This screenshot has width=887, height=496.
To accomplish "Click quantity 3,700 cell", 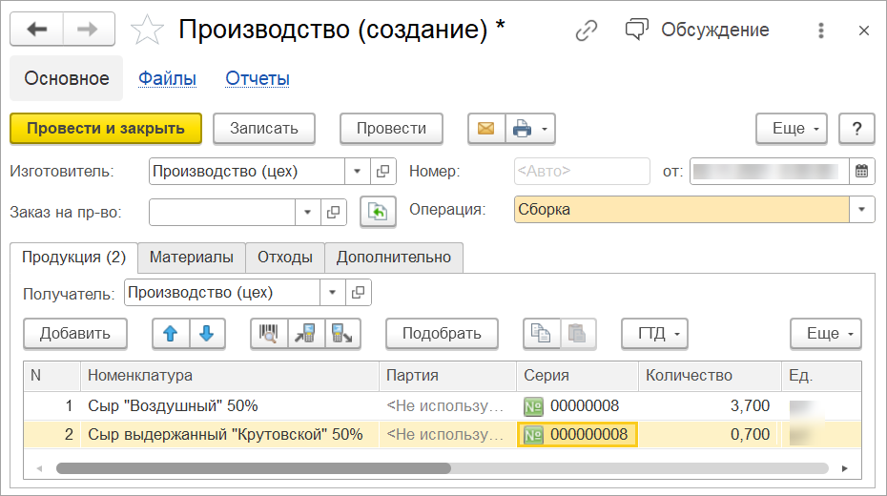I will pos(710,406).
